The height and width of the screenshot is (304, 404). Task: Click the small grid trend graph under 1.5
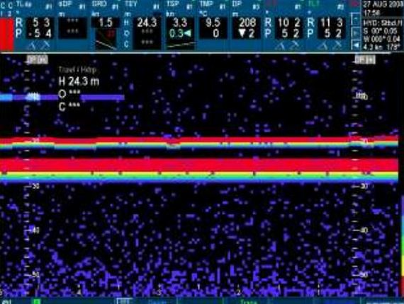tap(106, 39)
